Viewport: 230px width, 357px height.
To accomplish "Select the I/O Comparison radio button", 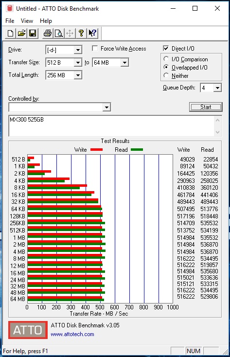I will coord(166,59).
